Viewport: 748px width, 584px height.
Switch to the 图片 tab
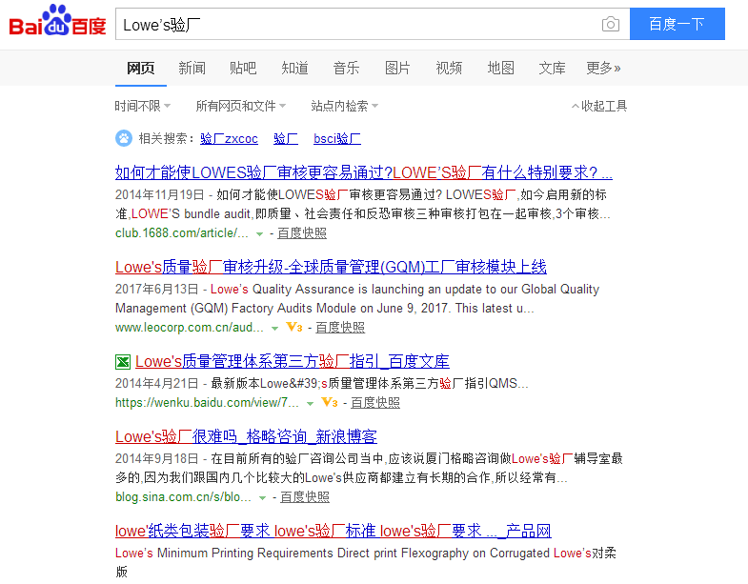(397, 69)
